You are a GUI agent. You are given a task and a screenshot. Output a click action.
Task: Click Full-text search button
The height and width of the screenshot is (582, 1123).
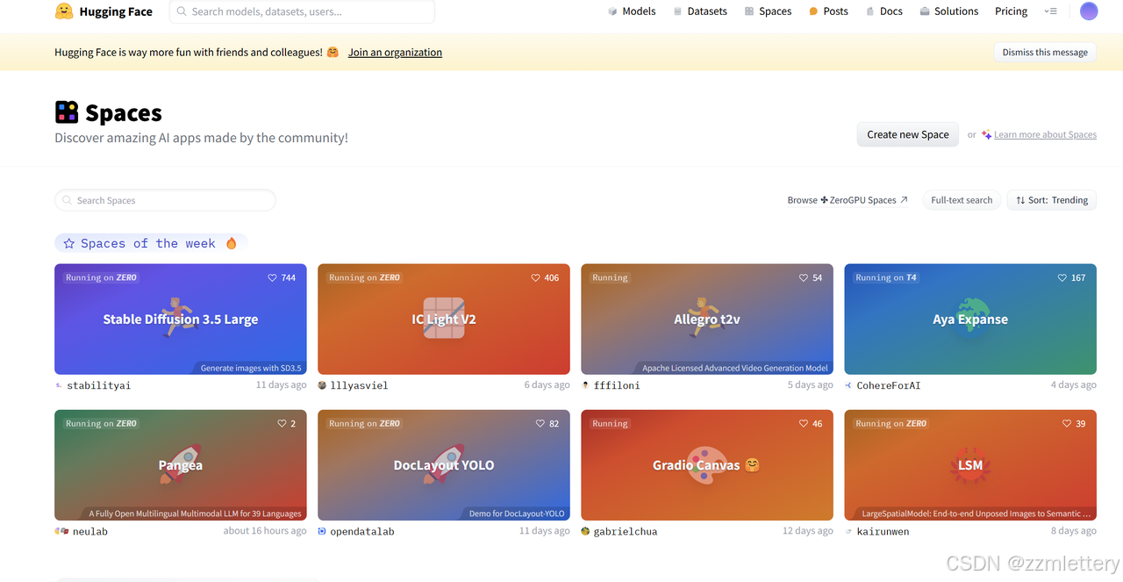coord(962,200)
